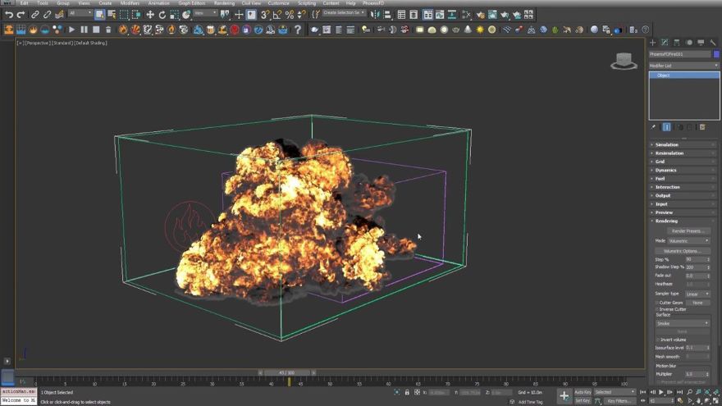Click the Render Presets button
This screenshot has height=406, width=722.
coord(688,231)
